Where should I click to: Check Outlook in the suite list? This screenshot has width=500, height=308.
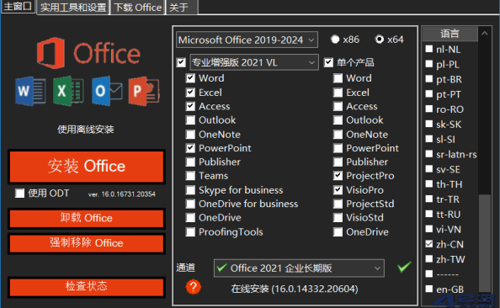click(190, 120)
